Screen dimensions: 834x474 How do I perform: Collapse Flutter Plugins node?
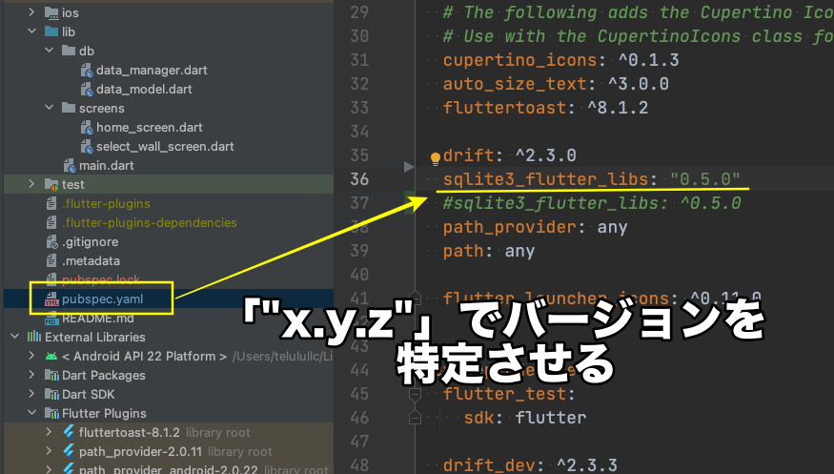[31, 413]
